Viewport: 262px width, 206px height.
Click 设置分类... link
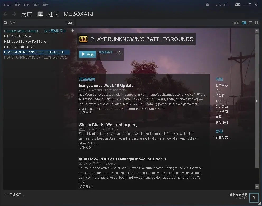pyautogui.click(x=223, y=137)
